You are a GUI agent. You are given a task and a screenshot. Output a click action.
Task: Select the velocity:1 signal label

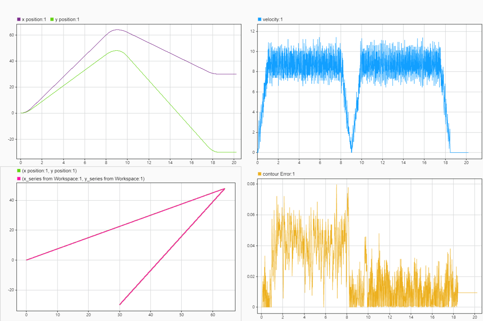tap(272, 19)
